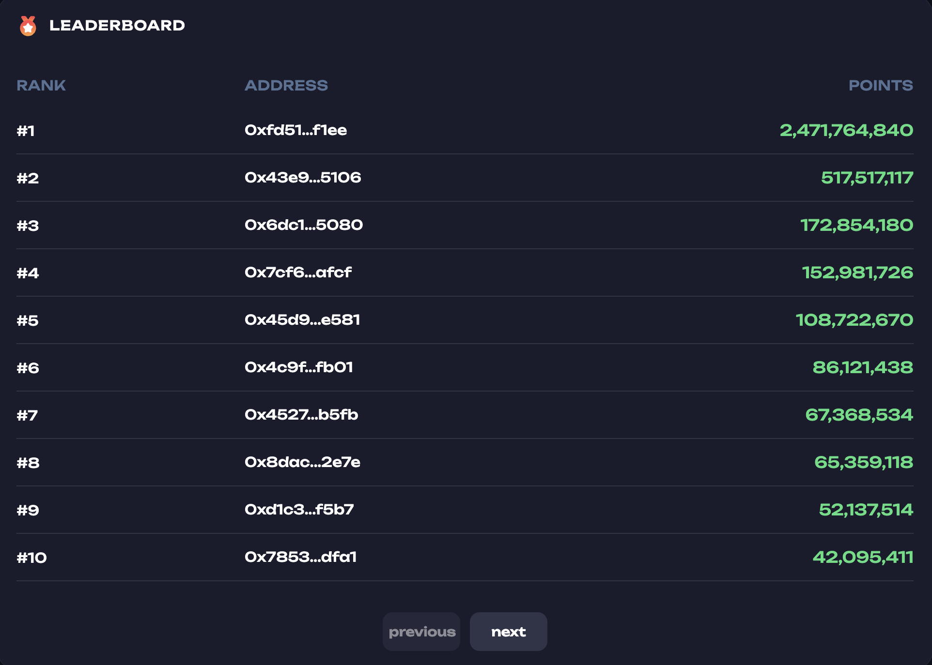Open address 0x45d9...e581
Image resolution: width=932 pixels, height=665 pixels.
pyautogui.click(x=302, y=320)
